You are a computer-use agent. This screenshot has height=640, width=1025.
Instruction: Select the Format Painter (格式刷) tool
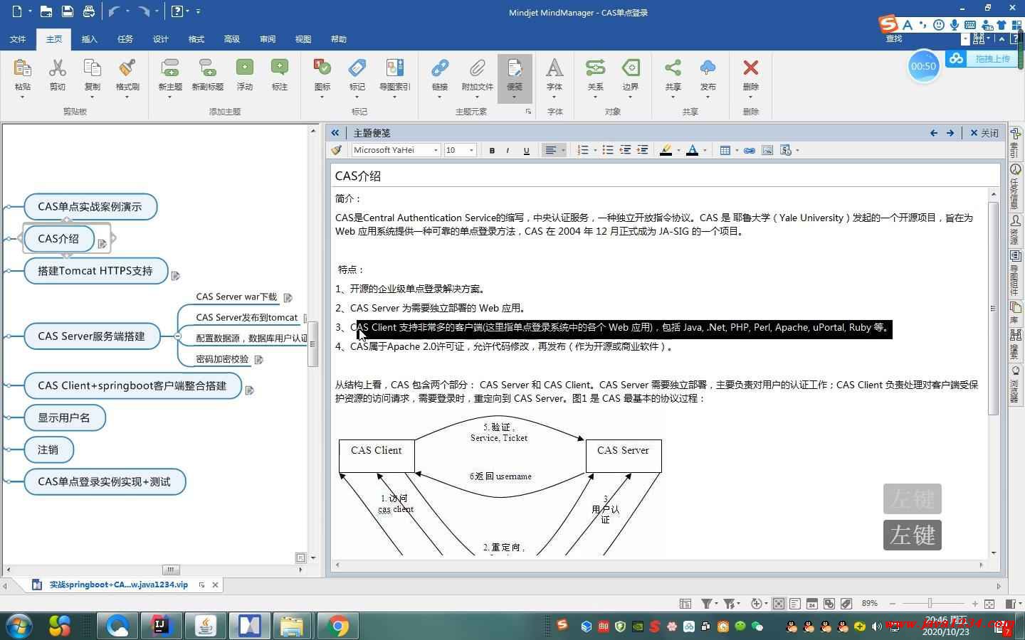(127, 68)
